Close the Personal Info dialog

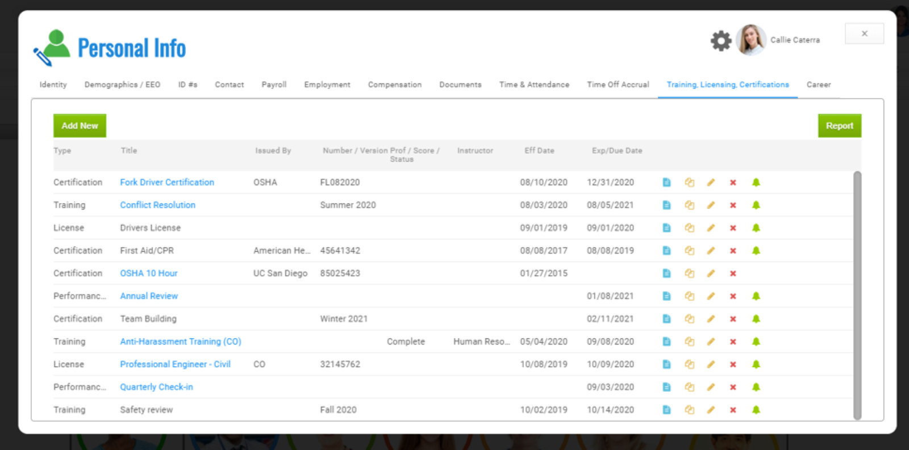pos(864,33)
